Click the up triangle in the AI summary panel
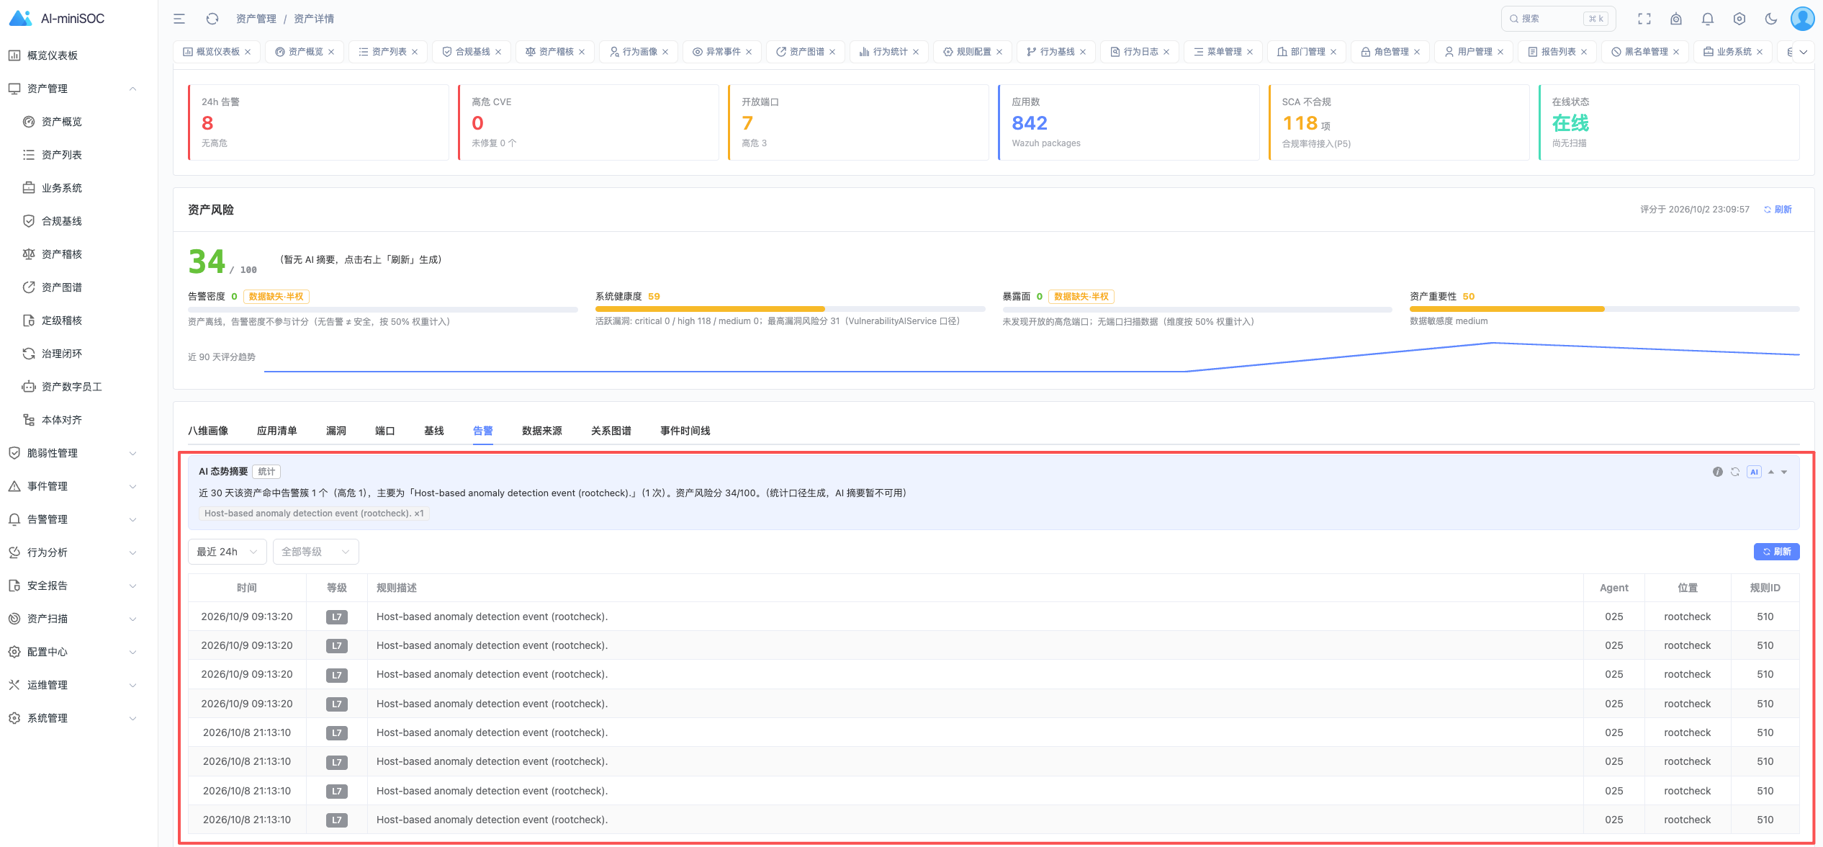Image resolution: width=1823 pixels, height=847 pixels. pyautogui.click(x=1771, y=472)
